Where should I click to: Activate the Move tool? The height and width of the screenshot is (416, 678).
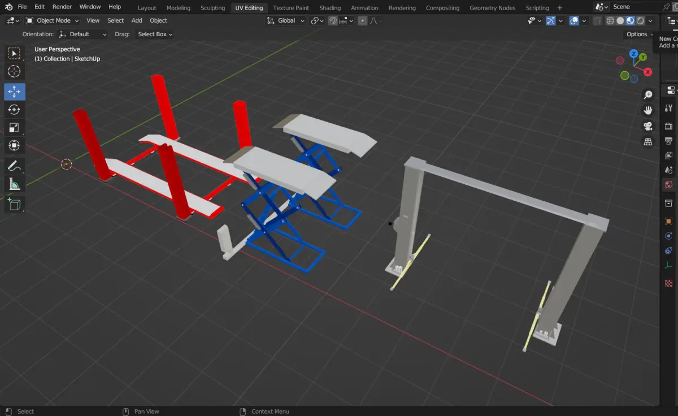[15, 92]
